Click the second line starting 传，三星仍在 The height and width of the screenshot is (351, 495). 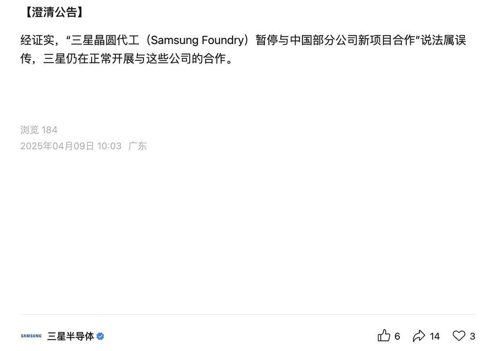point(127,58)
